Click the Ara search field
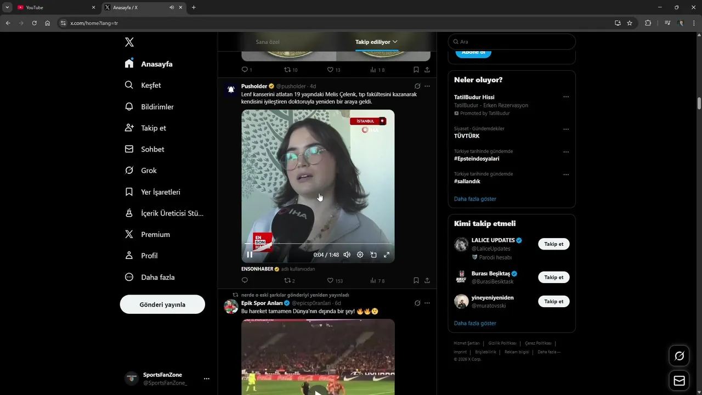Viewport: 702px width, 395px height. pyautogui.click(x=512, y=42)
